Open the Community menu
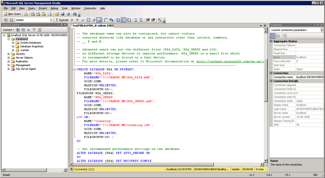 tap(90, 8)
